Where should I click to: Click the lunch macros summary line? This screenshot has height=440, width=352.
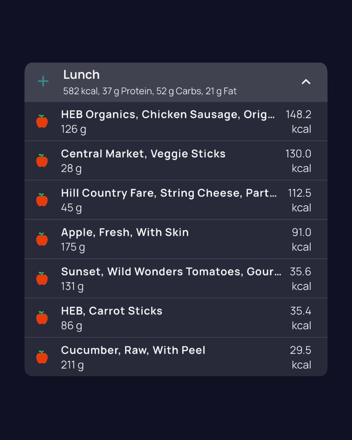[150, 91]
